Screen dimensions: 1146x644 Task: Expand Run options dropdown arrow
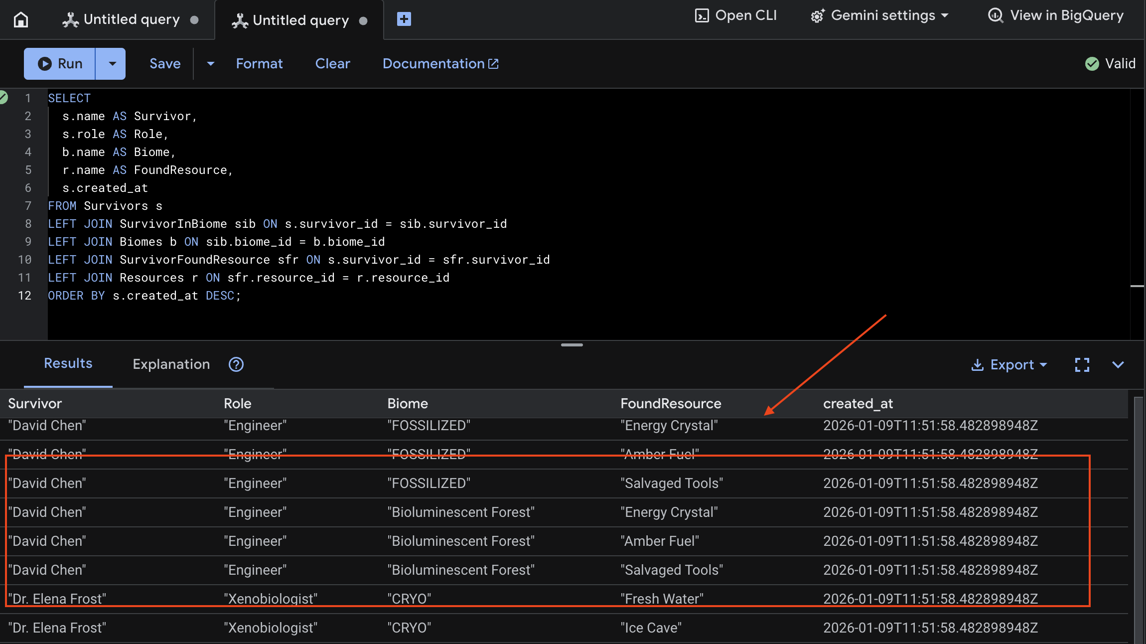click(x=112, y=64)
